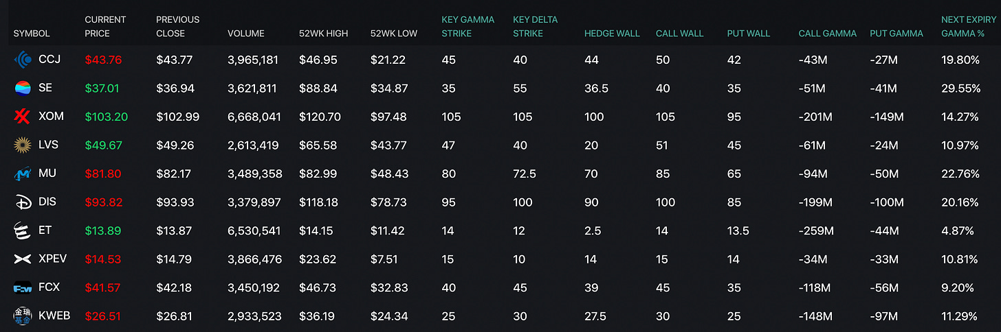The image size is (1001, 332).
Task: Click the CCJ company logo icon
Action: coord(23,60)
